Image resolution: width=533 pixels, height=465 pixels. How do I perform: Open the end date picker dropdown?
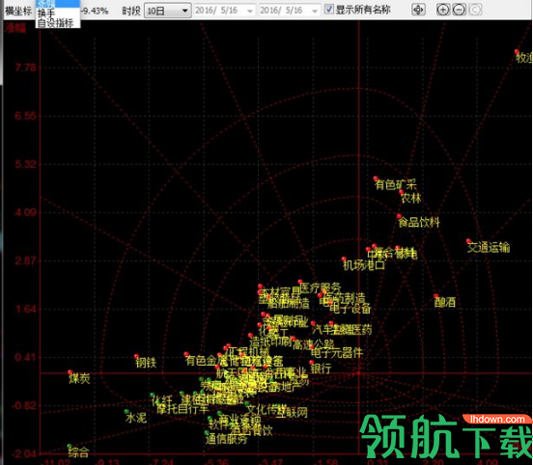[x=315, y=11]
